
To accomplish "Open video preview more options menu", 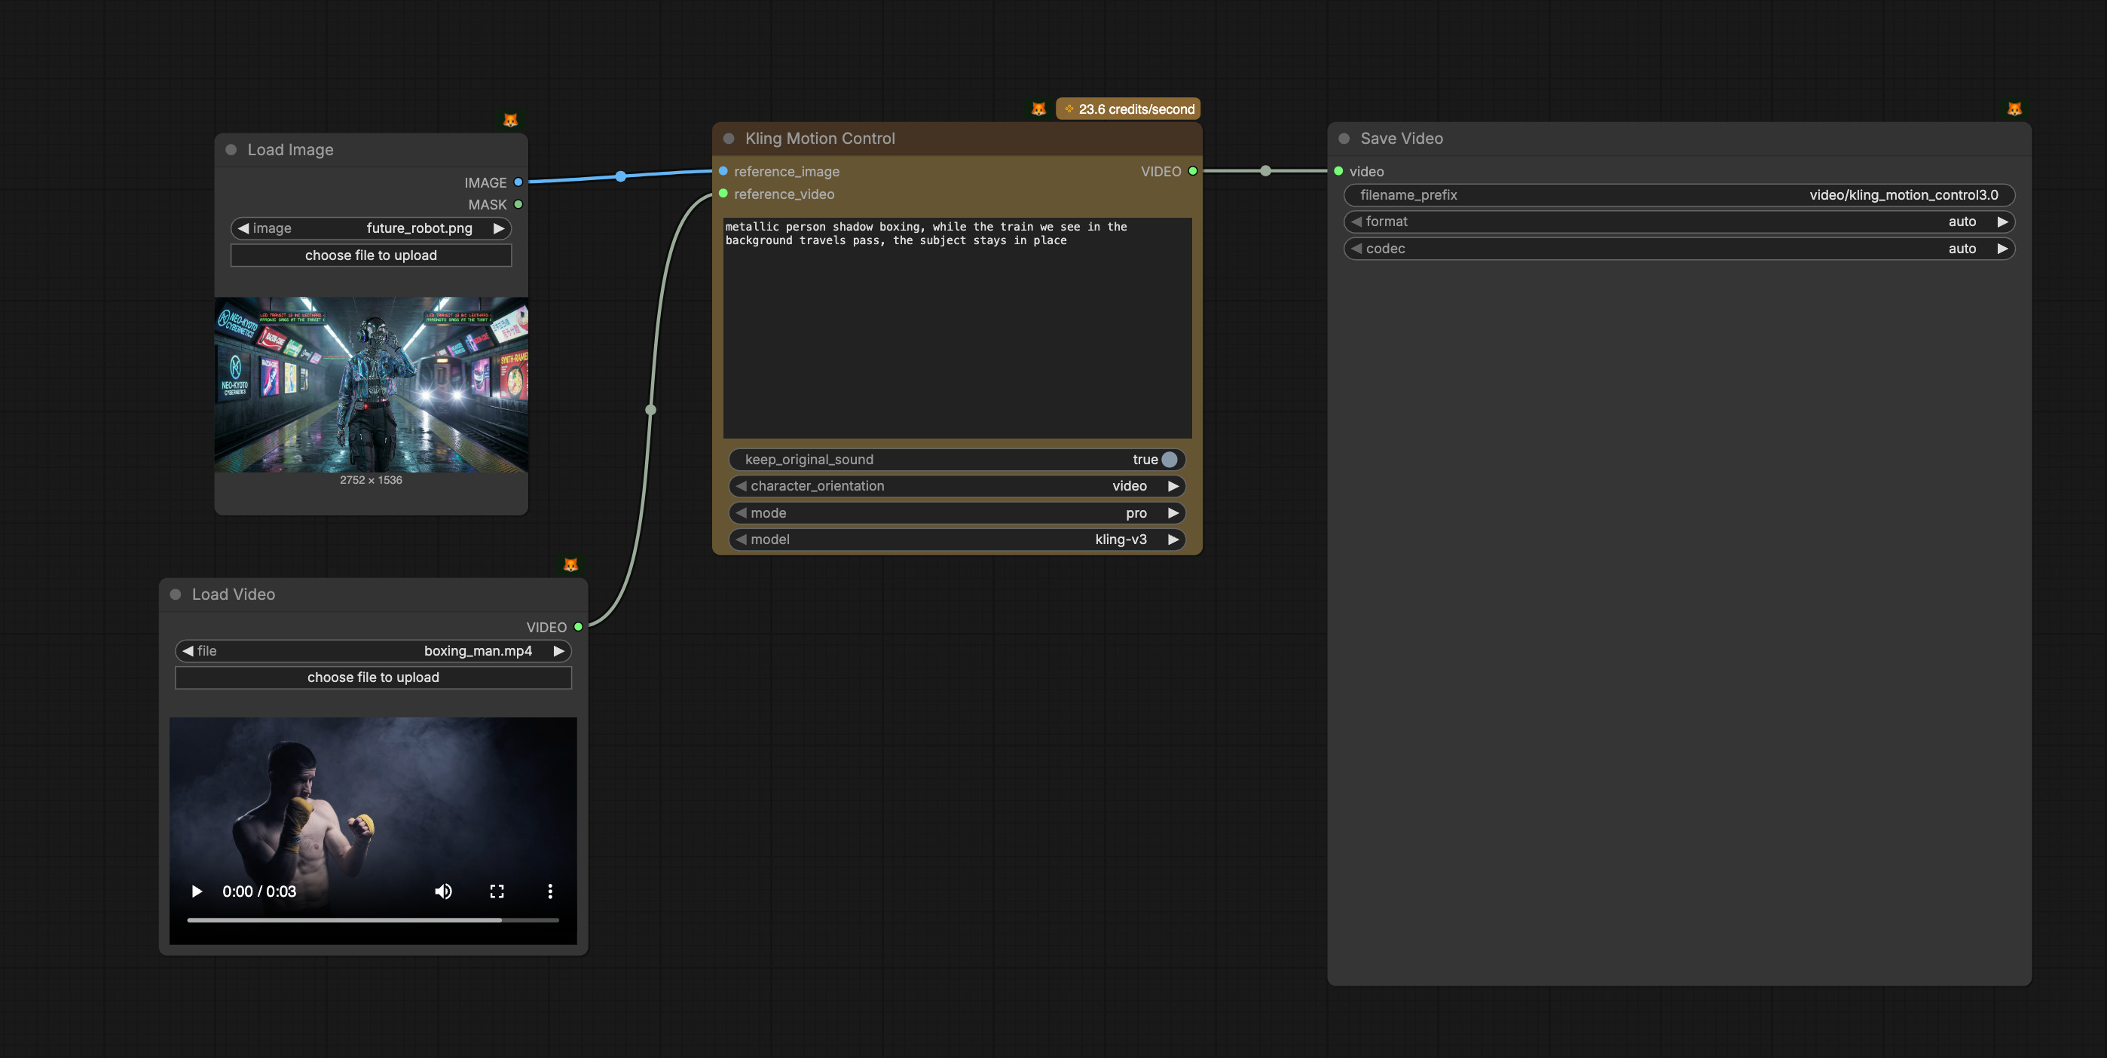I will coord(549,891).
